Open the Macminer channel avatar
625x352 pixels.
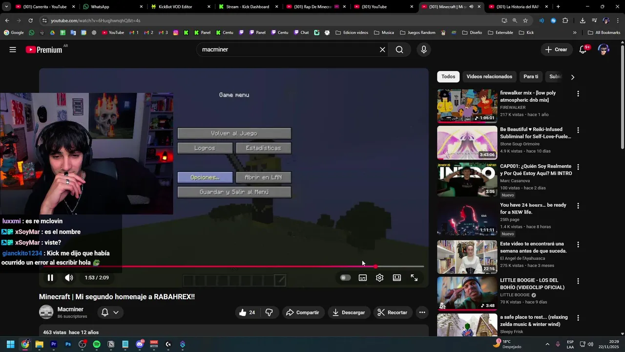(x=46, y=312)
